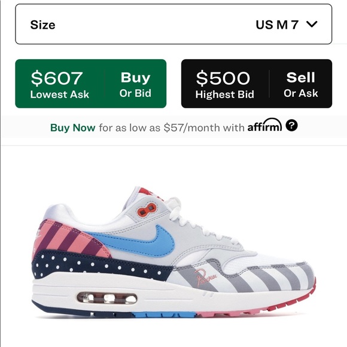Click the affirm help question mark icon
This screenshot has width=347, height=347.
pyautogui.click(x=291, y=126)
